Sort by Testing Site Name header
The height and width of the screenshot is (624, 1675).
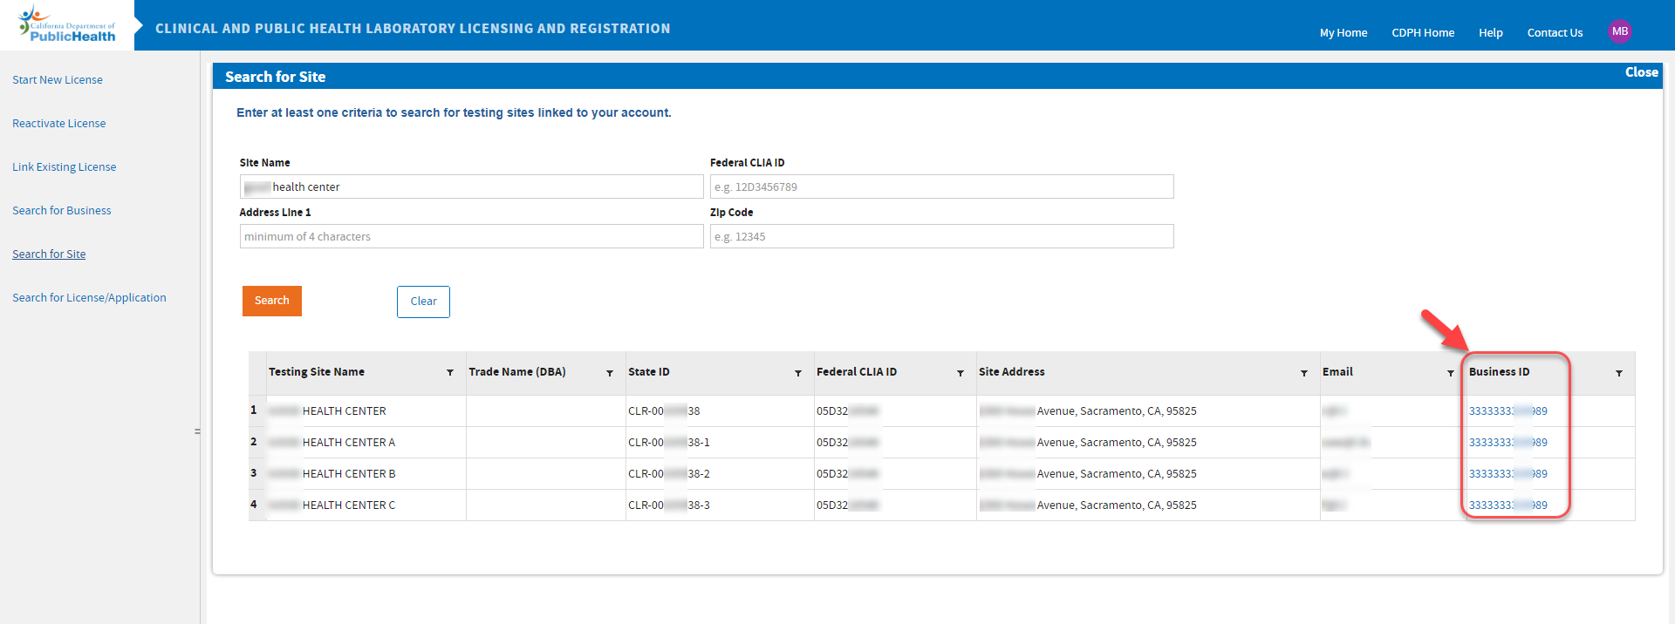317,372
